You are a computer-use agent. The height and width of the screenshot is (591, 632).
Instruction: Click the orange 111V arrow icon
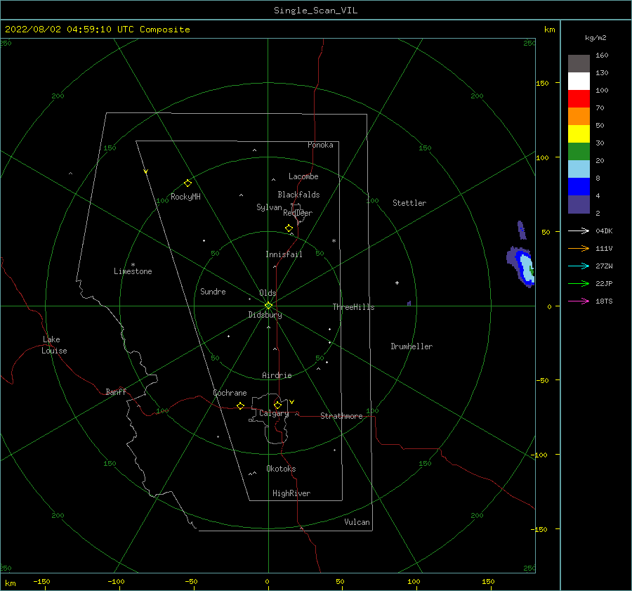[x=579, y=249]
